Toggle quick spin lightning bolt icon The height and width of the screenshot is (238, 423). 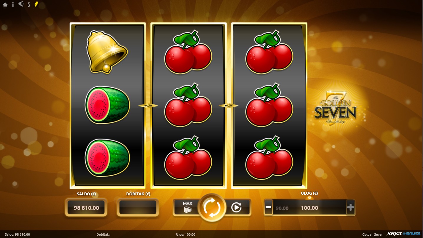pos(36,4)
